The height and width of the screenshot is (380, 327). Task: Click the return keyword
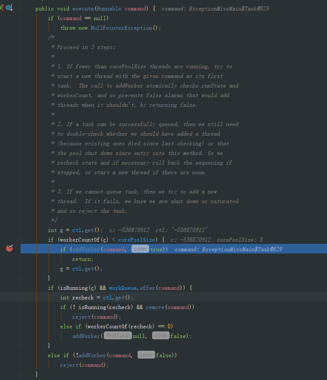pos(81,259)
